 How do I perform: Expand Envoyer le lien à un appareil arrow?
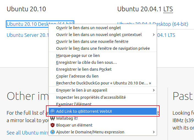click(x=154, y=90)
